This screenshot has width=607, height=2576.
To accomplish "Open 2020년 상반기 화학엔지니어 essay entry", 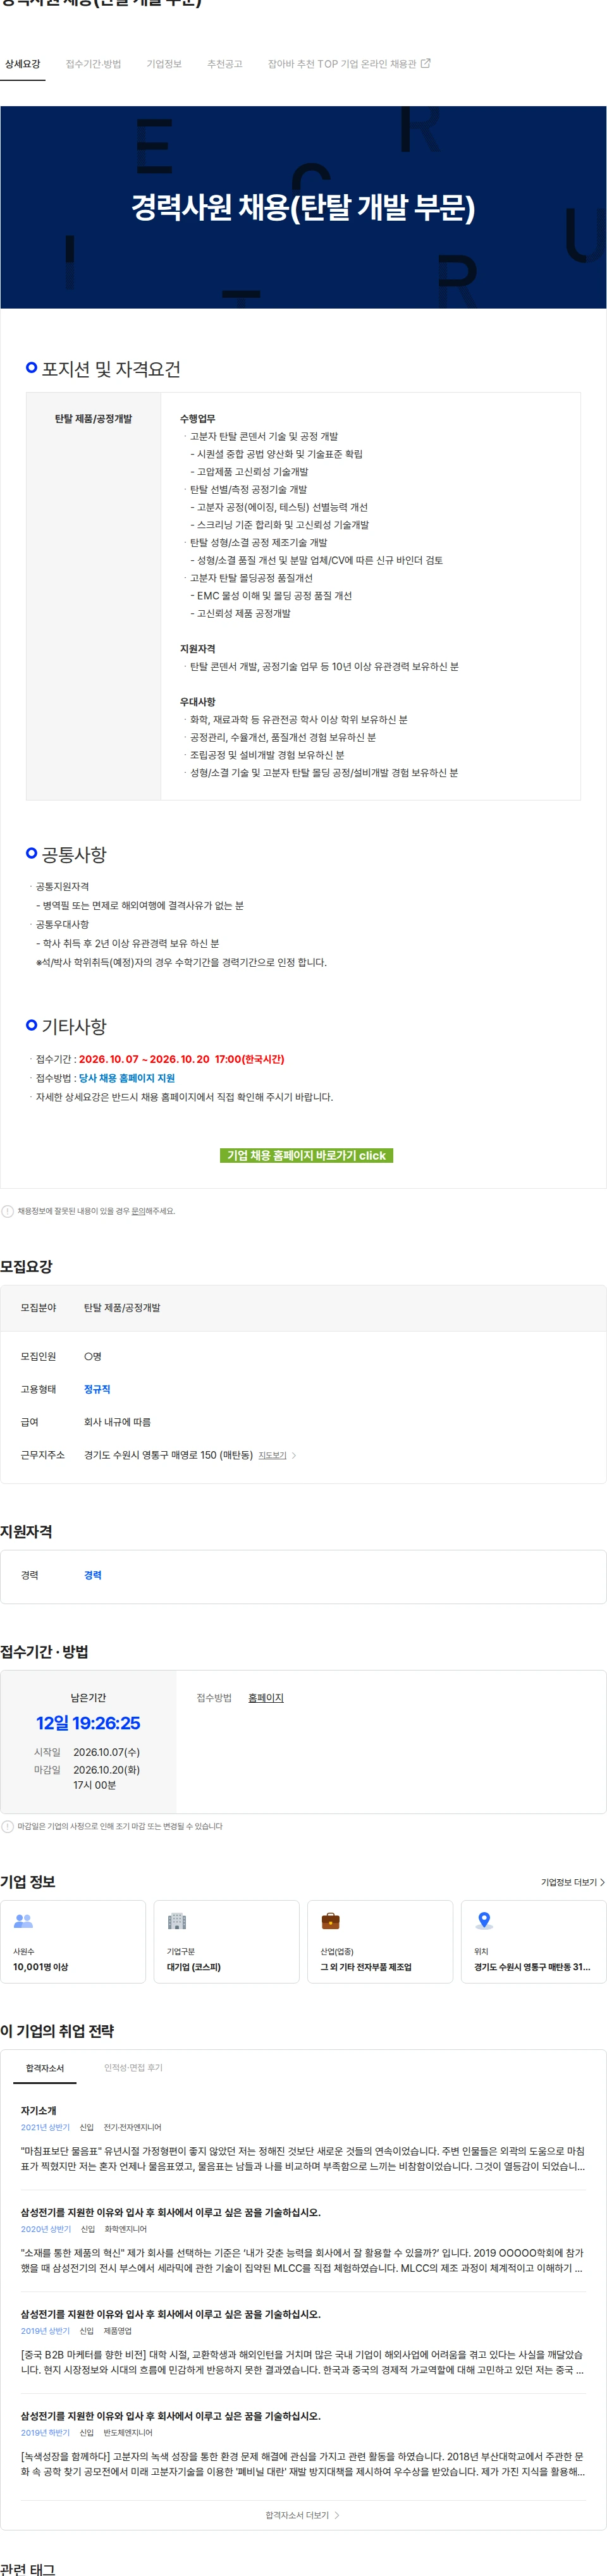I will [x=303, y=2240].
